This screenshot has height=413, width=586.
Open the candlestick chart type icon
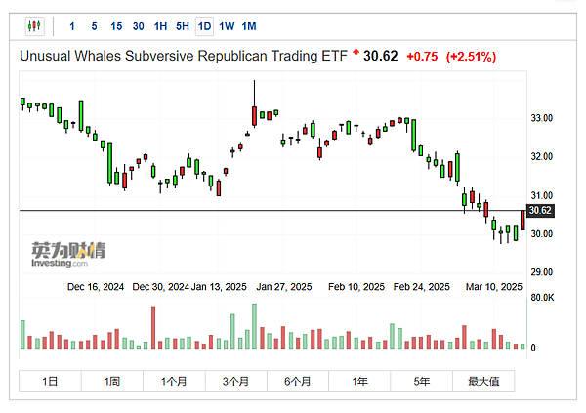[x=35, y=26]
